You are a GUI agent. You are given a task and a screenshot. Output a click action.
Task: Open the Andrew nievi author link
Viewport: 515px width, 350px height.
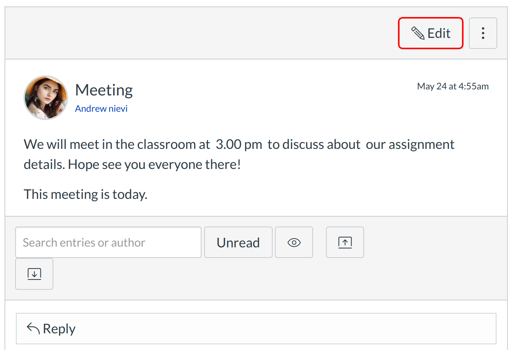101,109
